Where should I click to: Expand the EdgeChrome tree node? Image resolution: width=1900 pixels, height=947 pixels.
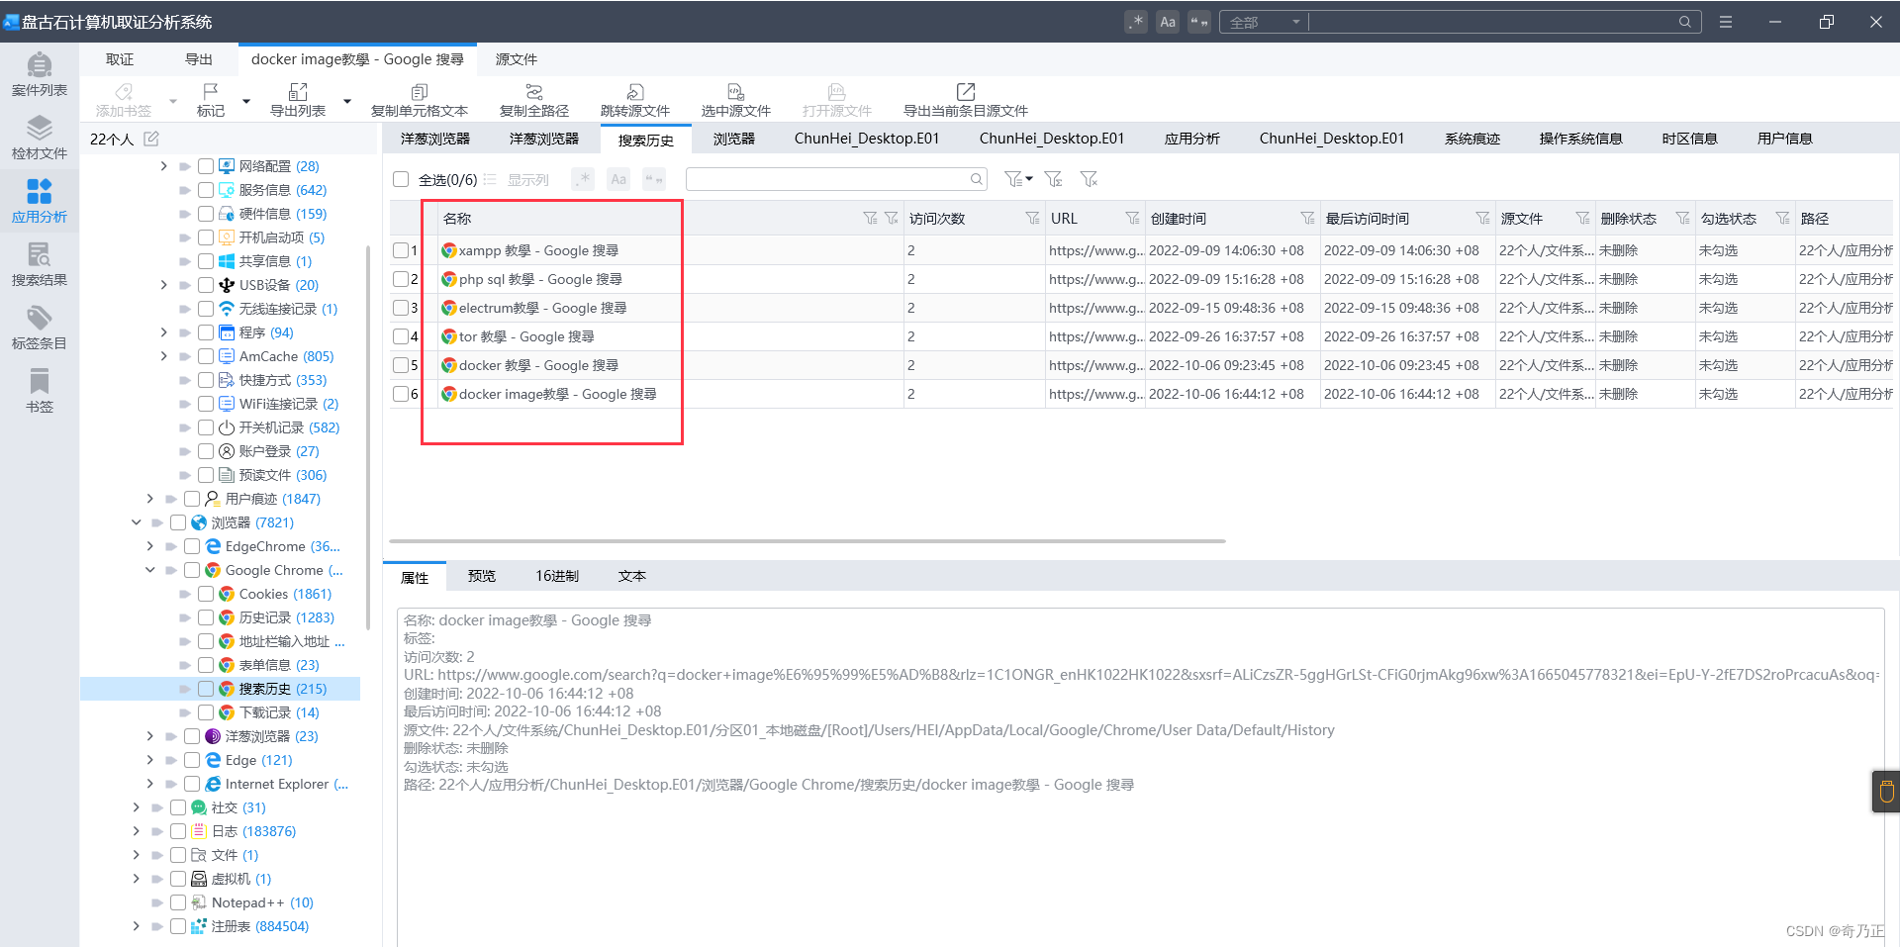tap(150, 546)
